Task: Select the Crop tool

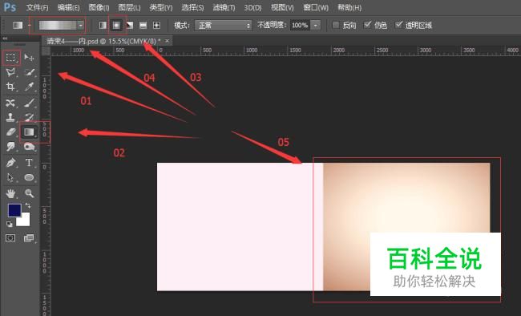Action: [x=10, y=87]
